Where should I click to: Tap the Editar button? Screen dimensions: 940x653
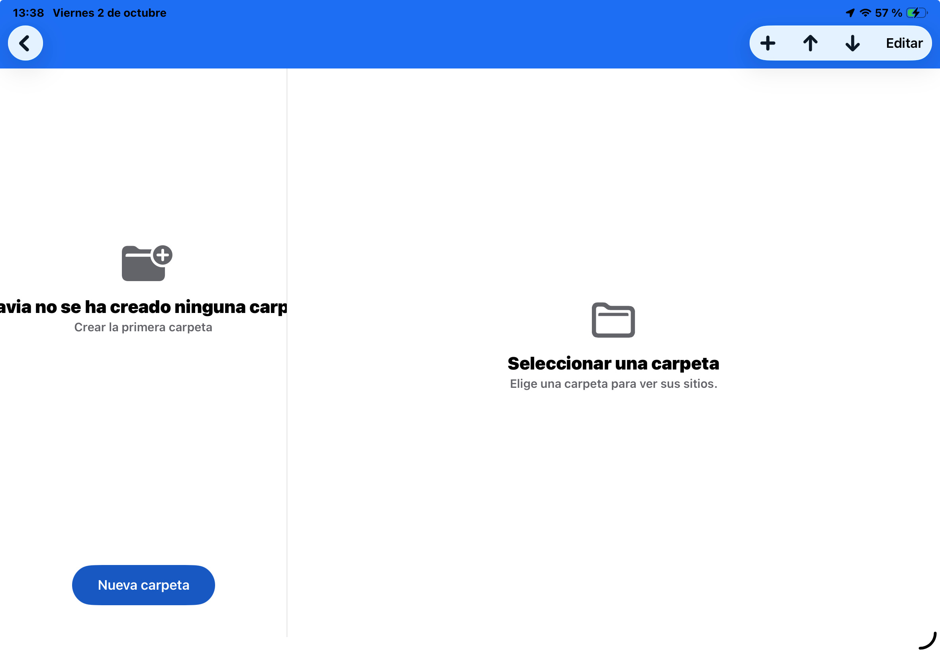tap(904, 43)
